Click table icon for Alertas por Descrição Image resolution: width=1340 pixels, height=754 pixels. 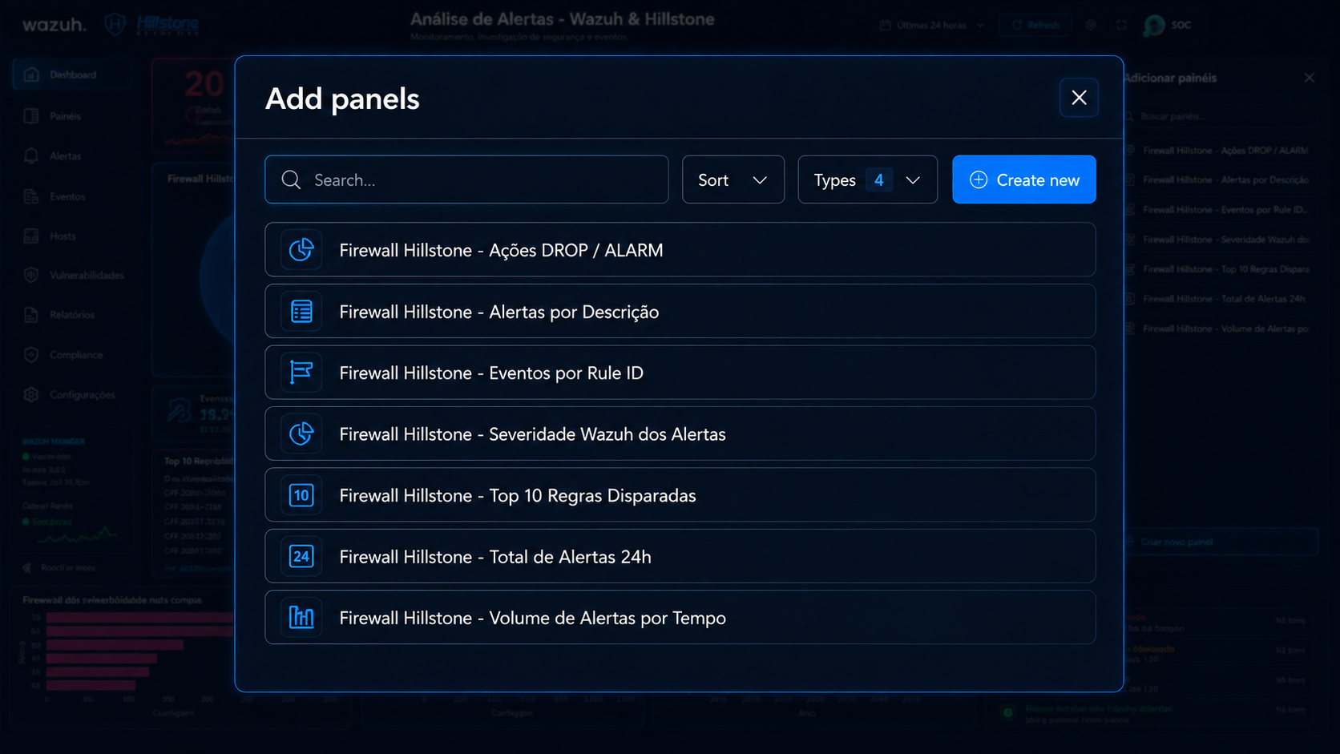coord(301,312)
